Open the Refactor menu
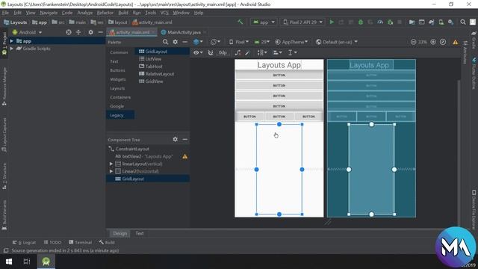The height and width of the screenshot is (269, 478). (x=105, y=13)
